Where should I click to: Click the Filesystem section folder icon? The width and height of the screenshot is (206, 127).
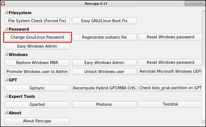pos(7,12)
